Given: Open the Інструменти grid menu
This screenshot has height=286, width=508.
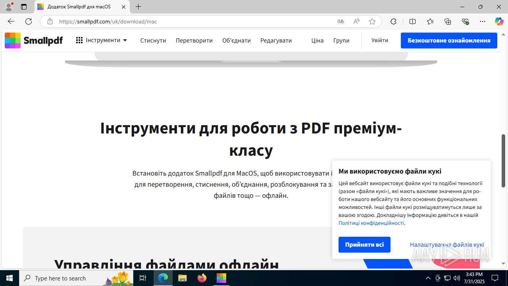Looking at the screenshot, I should (102, 40).
